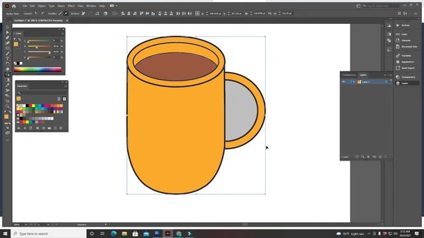This screenshot has height=238, width=424.
Task: Open the Color panel options menu
Action: click(62, 34)
